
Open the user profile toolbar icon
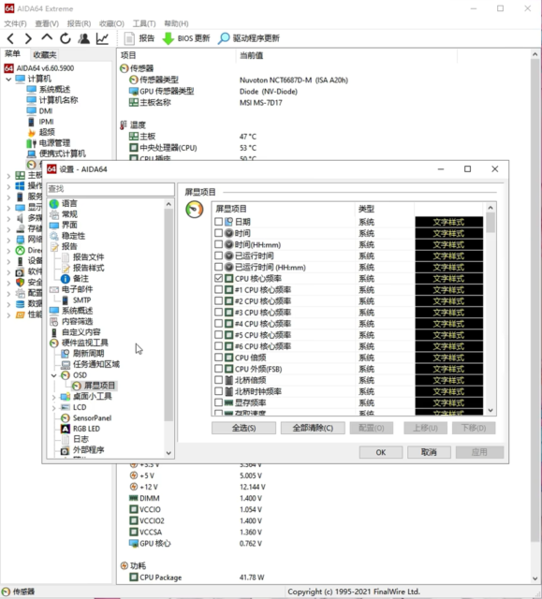pyautogui.click(x=84, y=38)
